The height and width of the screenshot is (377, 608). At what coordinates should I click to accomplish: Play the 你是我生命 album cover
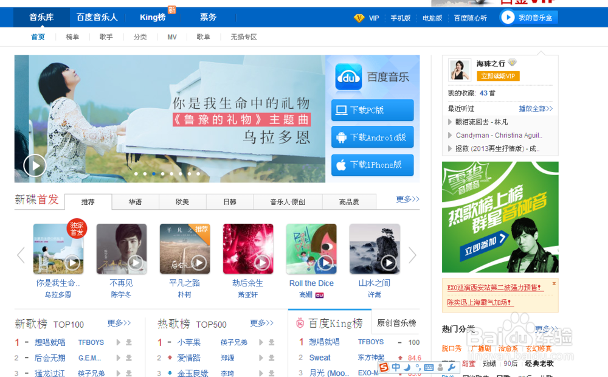point(72,263)
